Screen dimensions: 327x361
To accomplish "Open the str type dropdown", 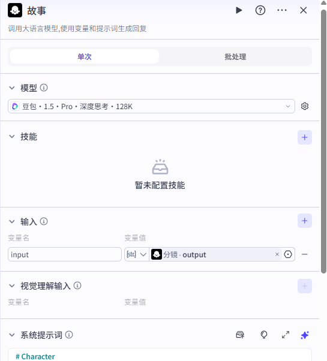I will [x=137, y=254].
